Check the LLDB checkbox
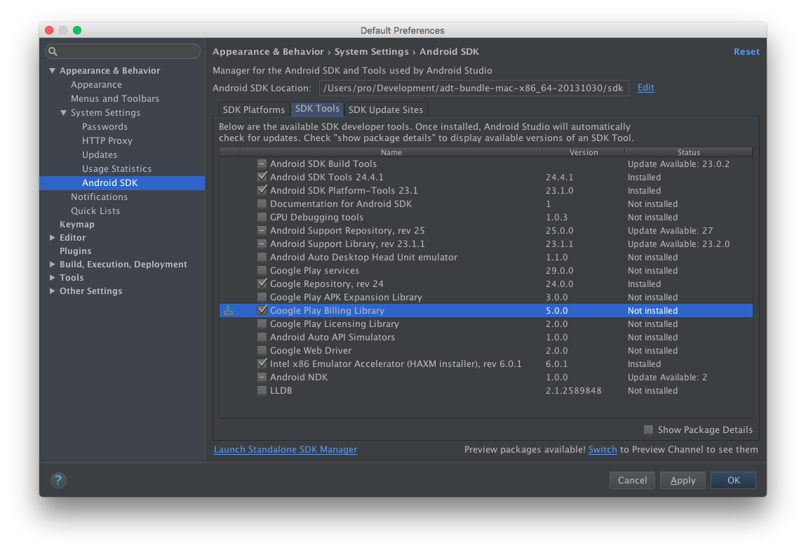Viewport: 806px width, 553px height. coord(262,390)
